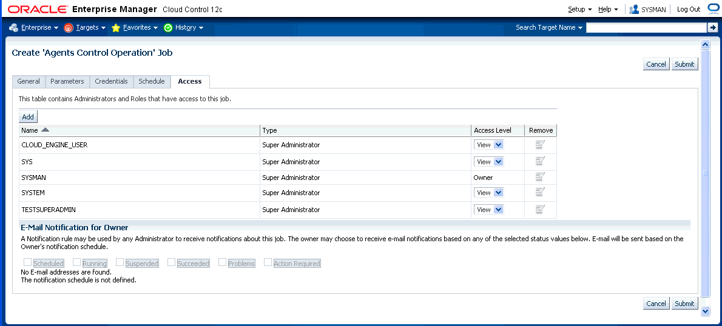Click the SYSTEM name cell
The height and width of the screenshot is (326, 722).
click(140, 193)
